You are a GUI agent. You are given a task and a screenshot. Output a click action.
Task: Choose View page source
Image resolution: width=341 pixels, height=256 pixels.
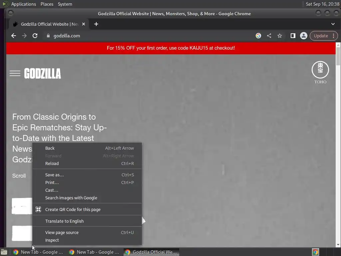[87, 232]
